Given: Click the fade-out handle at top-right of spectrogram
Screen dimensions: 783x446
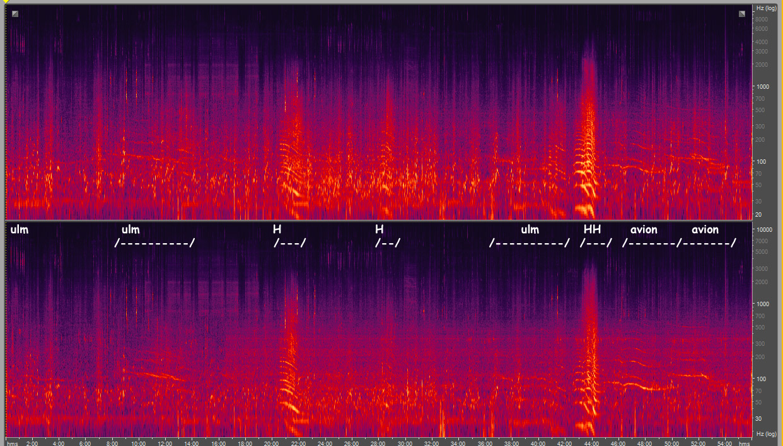Looking at the screenshot, I should pyautogui.click(x=742, y=14).
